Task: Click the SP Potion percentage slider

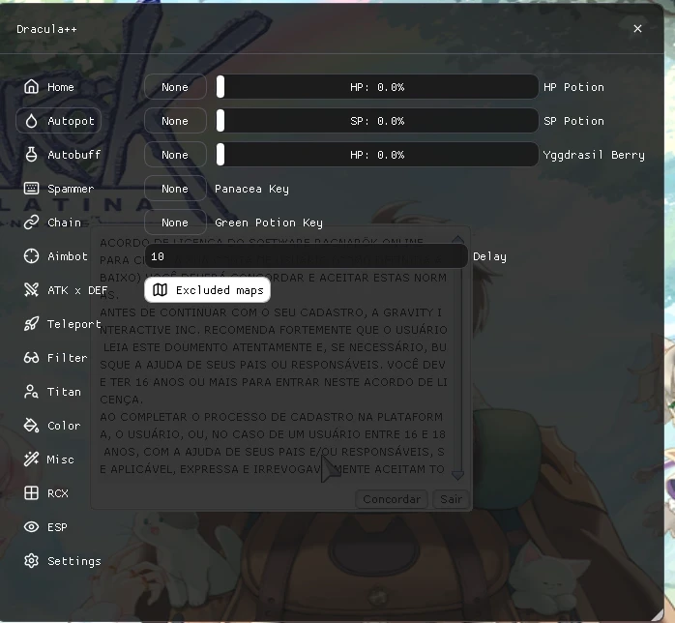Action: pos(377,121)
